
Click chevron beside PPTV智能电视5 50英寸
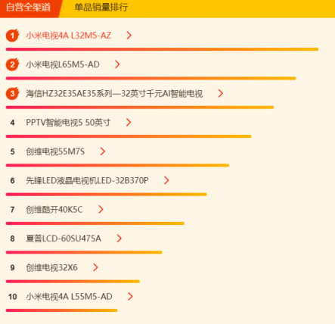(x=129, y=123)
